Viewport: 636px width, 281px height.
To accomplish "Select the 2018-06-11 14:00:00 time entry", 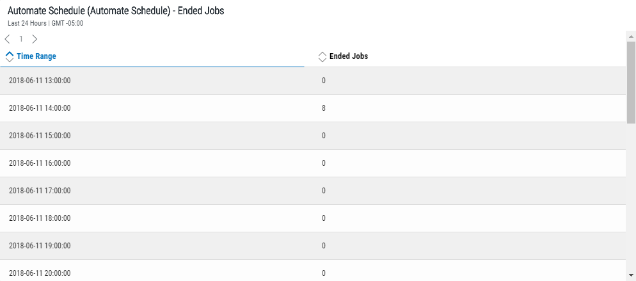I will click(40, 108).
